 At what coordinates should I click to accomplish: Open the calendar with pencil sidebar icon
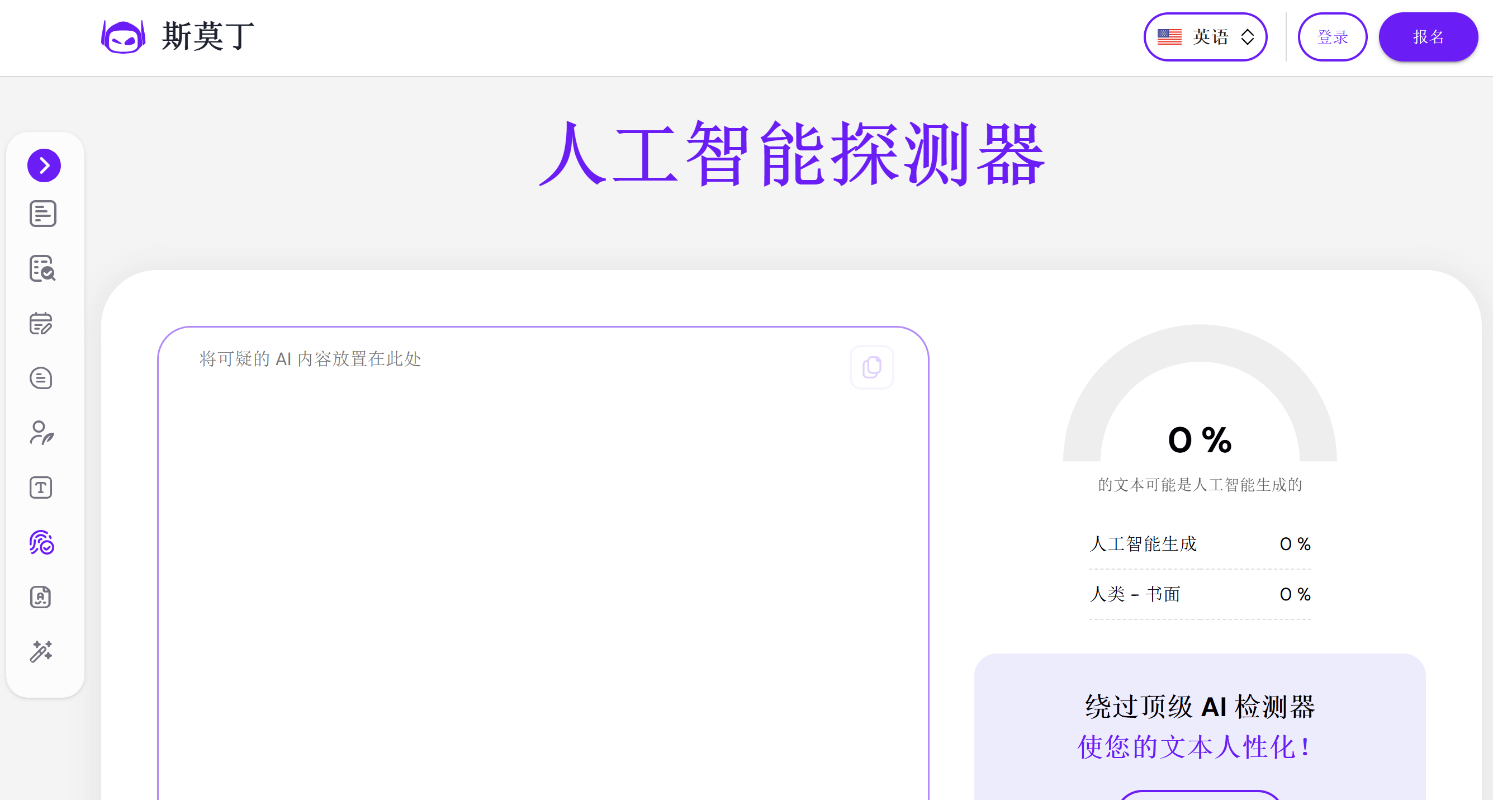click(x=41, y=324)
